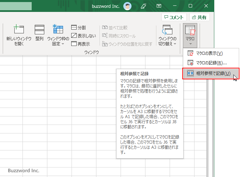
Task: Toggle Use Relative References (相対参照で記録)
Action: click(210, 73)
